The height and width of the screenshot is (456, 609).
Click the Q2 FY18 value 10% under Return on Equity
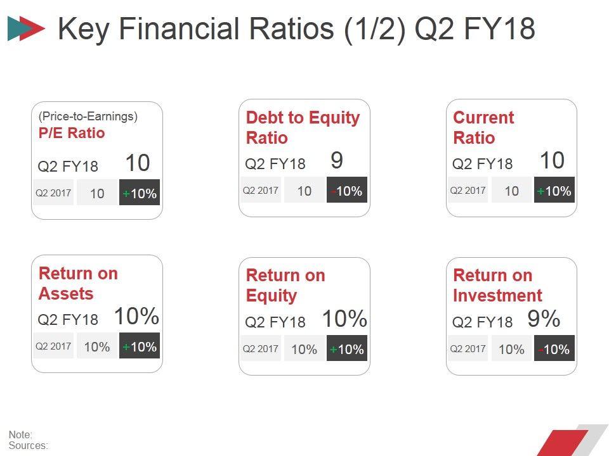344,319
